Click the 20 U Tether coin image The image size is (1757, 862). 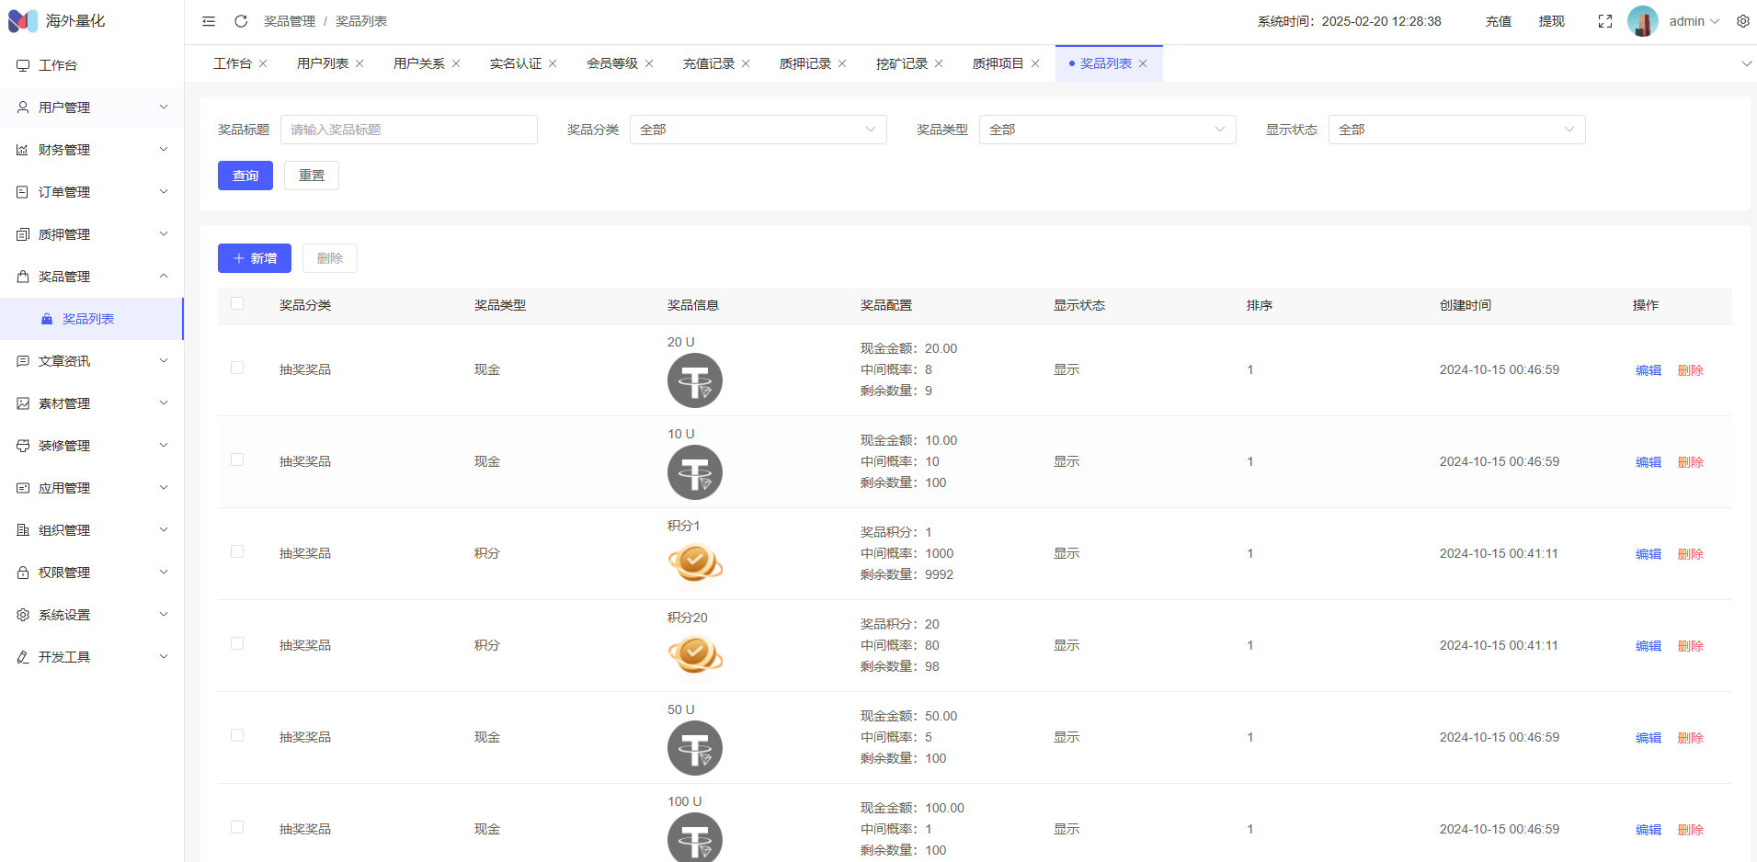coord(694,380)
